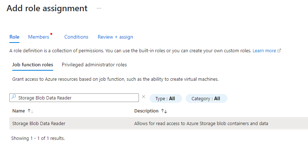This screenshot has width=308, height=155.
Task: Switch to the Conditions tab
Action: [76, 37]
